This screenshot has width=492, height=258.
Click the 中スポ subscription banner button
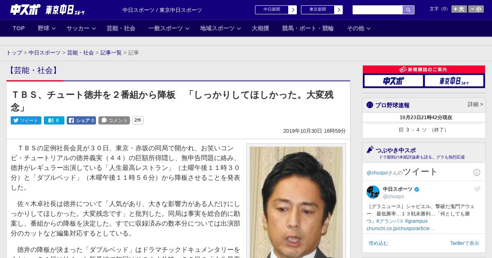(x=393, y=81)
